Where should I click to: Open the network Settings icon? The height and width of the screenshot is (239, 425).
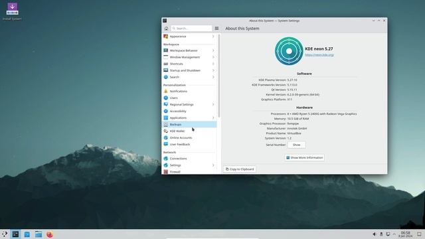click(166, 165)
